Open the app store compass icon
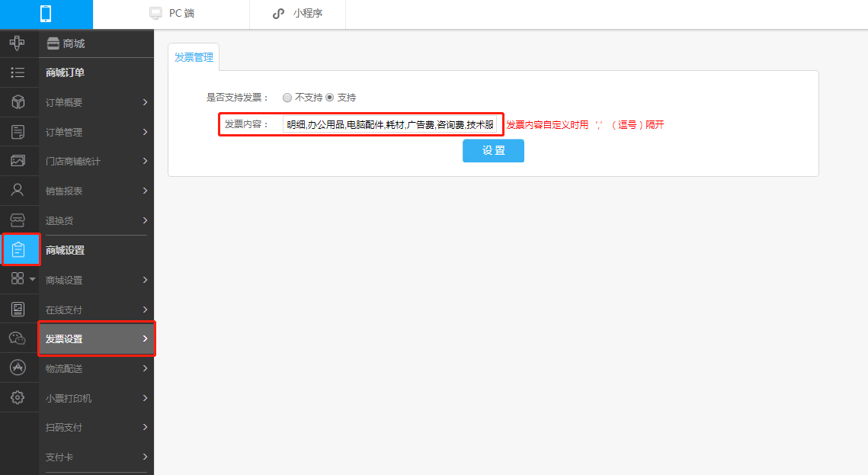This screenshot has height=475, width=868. pyautogui.click(x=18, y=367)
